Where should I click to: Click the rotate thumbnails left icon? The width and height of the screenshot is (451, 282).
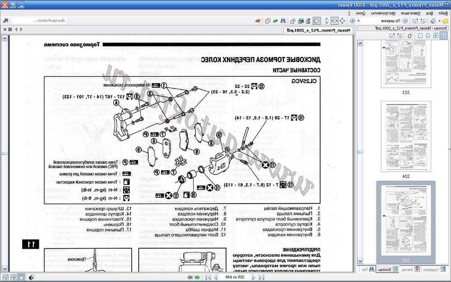coord(400,36)
